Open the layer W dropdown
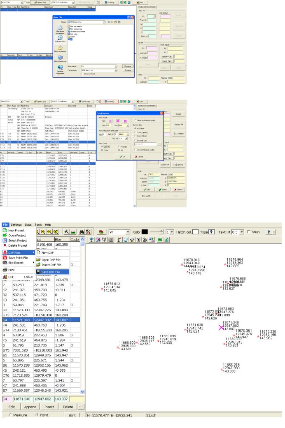Screen dimensions: 285x428 coord(128,232)
